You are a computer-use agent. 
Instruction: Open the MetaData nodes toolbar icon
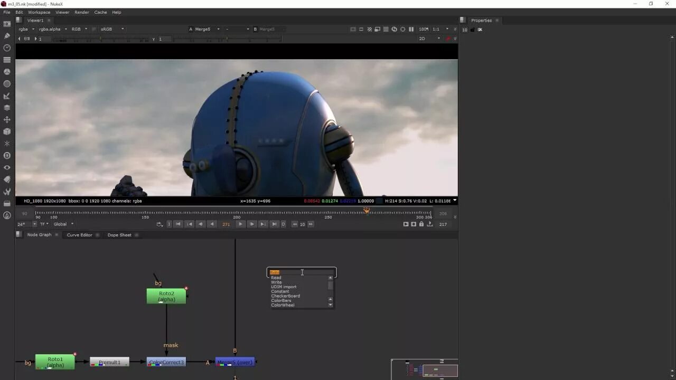coord(7,179)
